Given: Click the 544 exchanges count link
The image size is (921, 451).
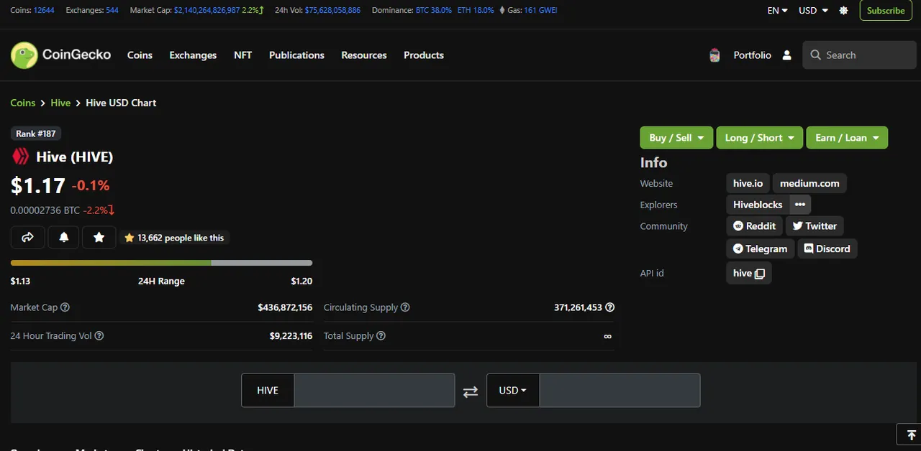Looking at the screenshot, I should click(112, 11).
